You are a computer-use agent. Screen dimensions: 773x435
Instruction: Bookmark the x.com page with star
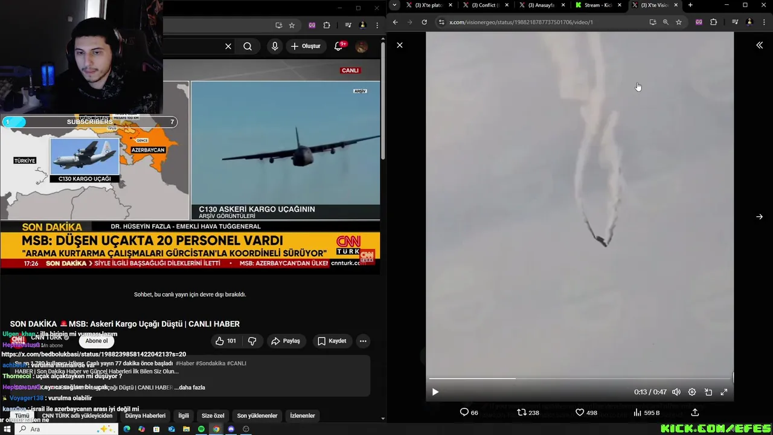point(679,22)
